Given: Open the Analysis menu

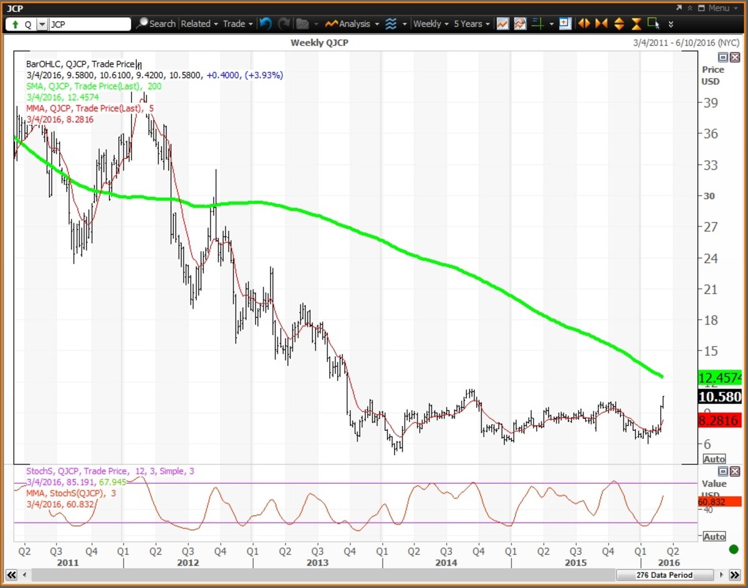Looking at the screenshot, I should point(353,24).
